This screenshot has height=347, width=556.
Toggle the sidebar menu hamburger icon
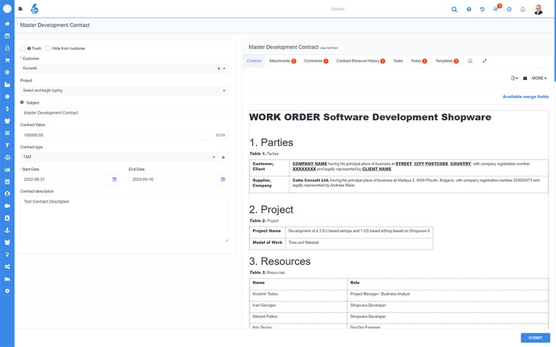point(20,9)
